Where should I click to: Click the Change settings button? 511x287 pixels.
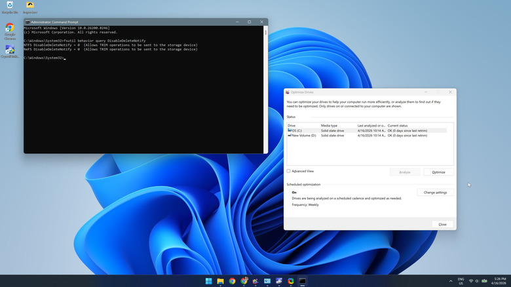[x=435, y=193]
